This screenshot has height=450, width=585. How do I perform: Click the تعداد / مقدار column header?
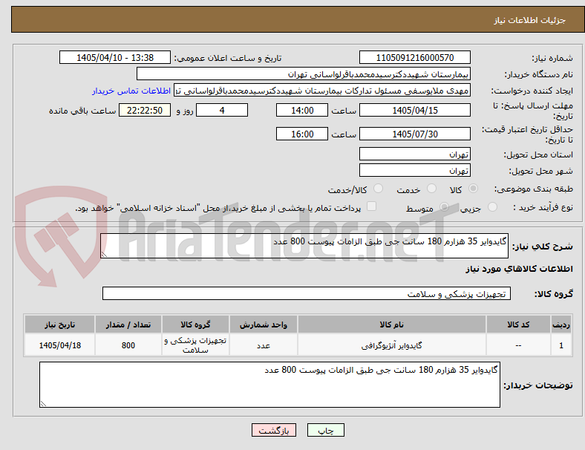(x=128, y=325)
